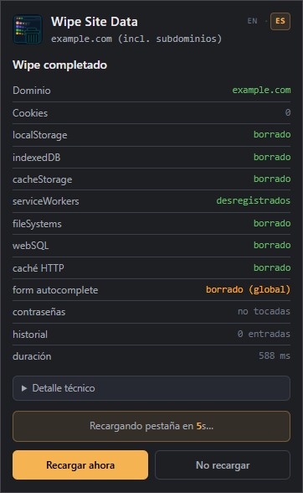Image resolution: width=303 pixels, height=493 pixels.
Task: Click the Wipe Site Data title
Action: (95, 22)
